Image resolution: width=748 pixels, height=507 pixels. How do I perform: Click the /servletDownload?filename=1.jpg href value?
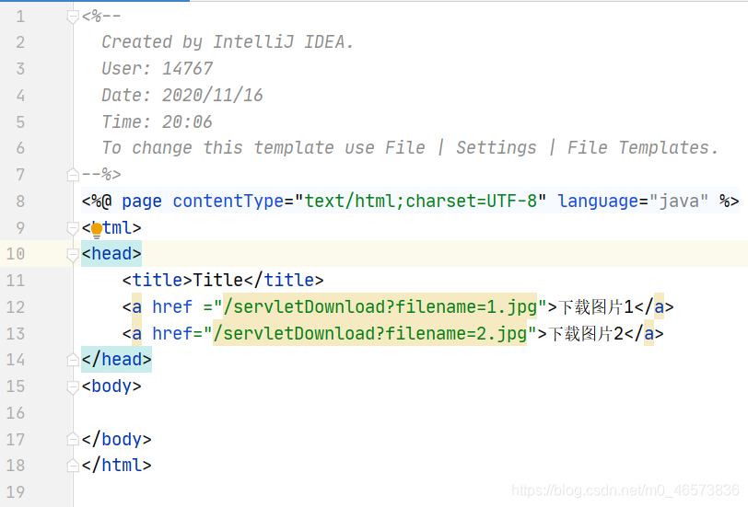(380, 307)
